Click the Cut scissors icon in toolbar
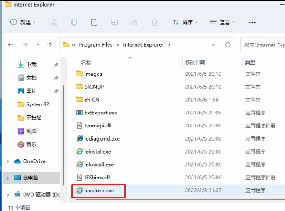Screen dimensions: 285x211 (54, 22)
